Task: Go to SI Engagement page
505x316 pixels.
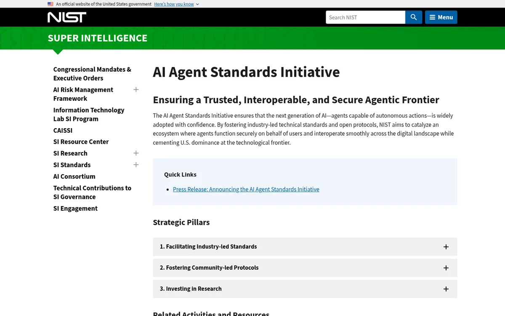Action: [x=75, y=209]
